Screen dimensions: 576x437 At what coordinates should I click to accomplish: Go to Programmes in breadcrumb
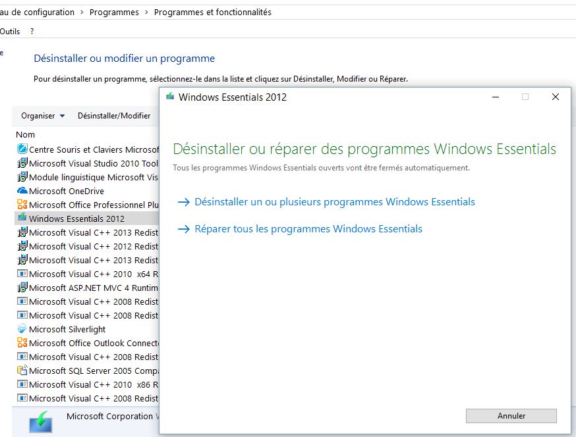tap(114, 12)
